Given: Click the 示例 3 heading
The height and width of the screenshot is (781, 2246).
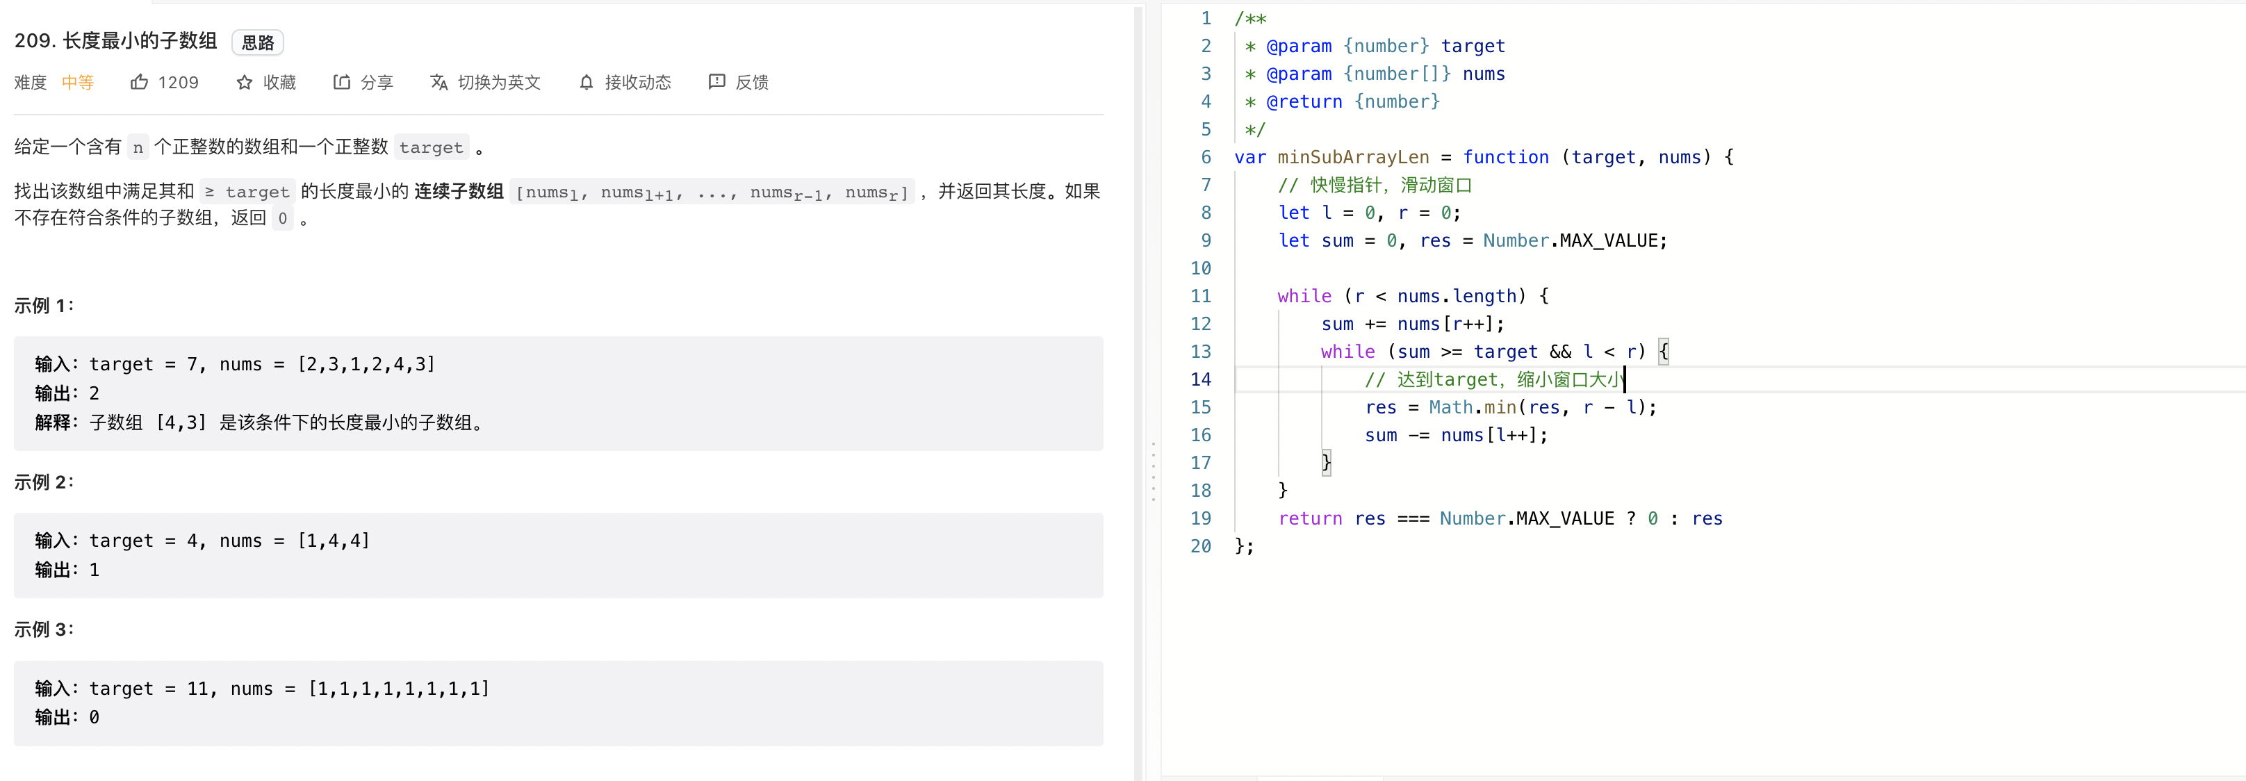Looking at the screenshot, I should (x=44, y=630).
